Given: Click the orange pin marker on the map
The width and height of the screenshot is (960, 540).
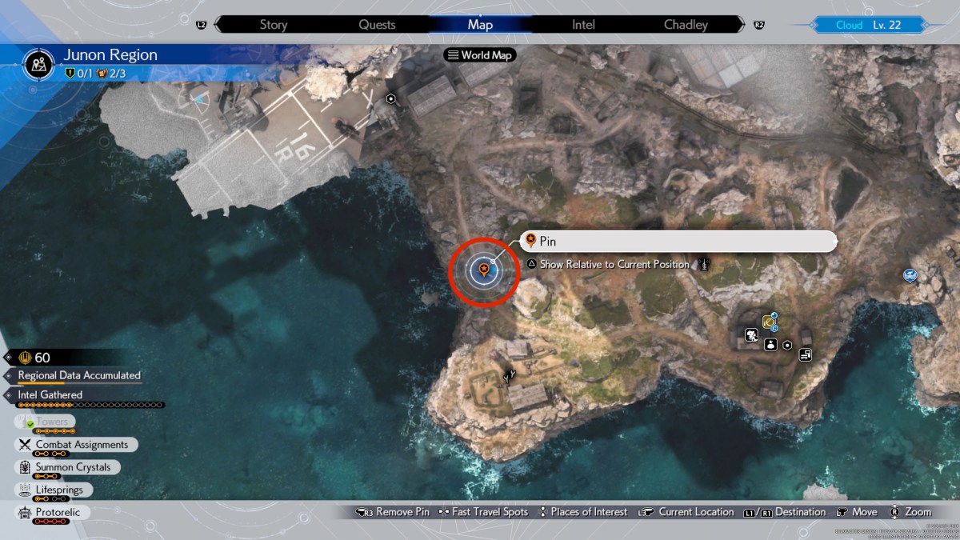Looking at the screenshot, I should click(x=483, y=270).
